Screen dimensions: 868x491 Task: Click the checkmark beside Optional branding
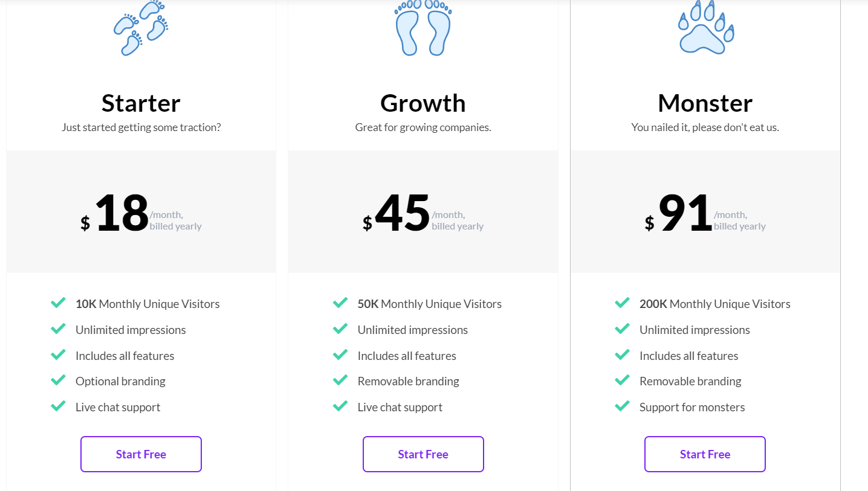(58, 380)
